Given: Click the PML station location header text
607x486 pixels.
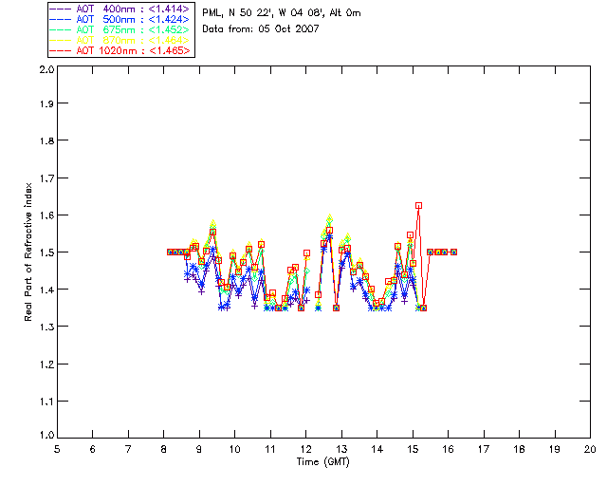Looking at the screenshot, I should coord(282,13).
